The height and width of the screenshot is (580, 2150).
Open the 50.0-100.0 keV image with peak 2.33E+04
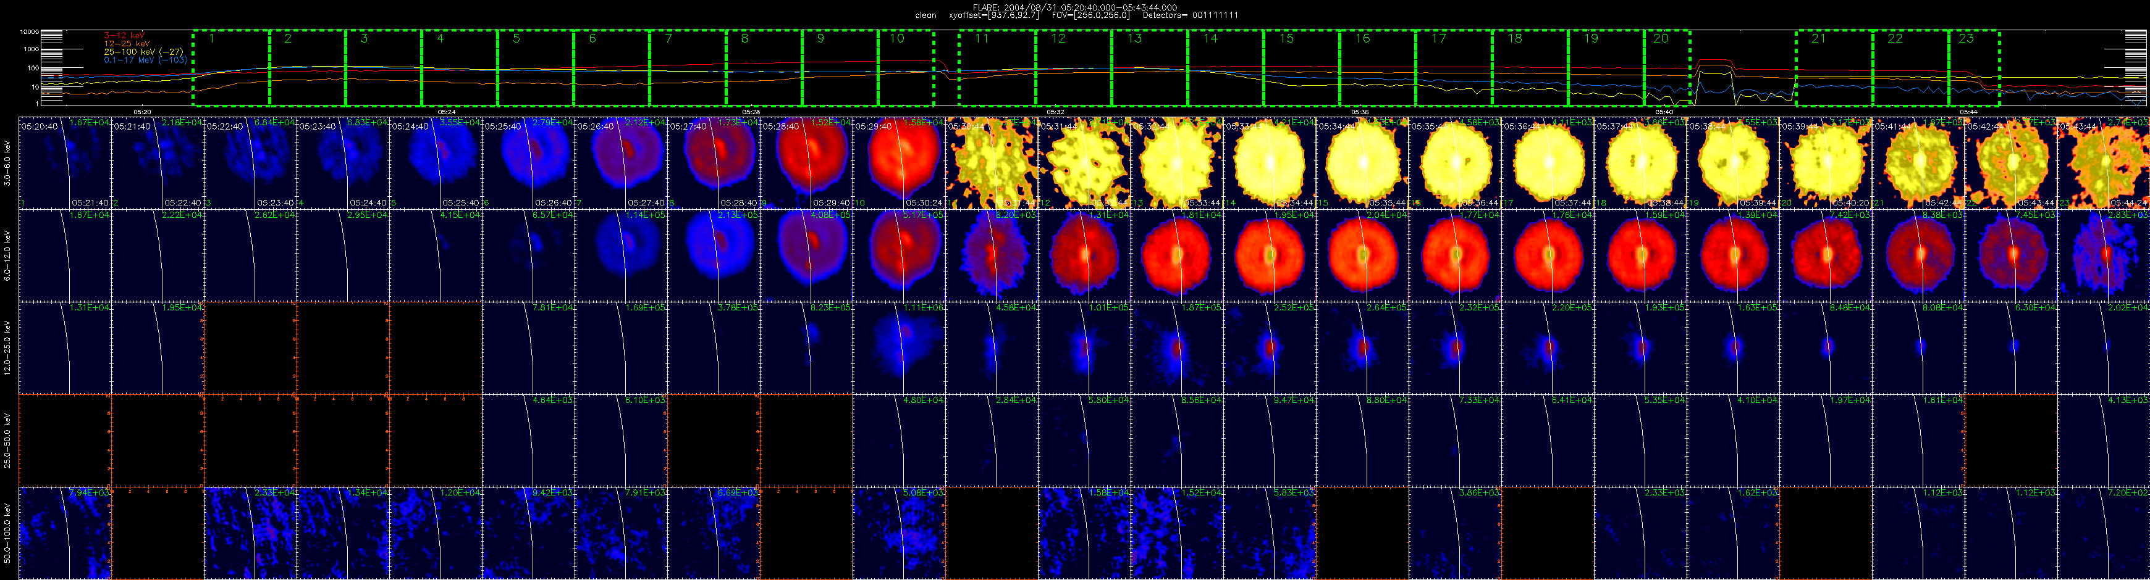[x=250, y=532]
